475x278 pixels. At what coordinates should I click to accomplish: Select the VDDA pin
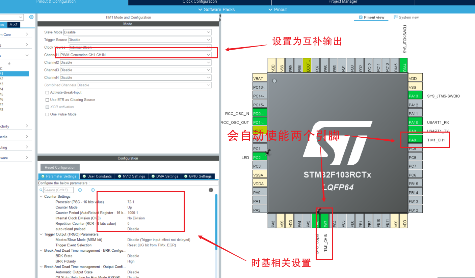coord(260,184)
